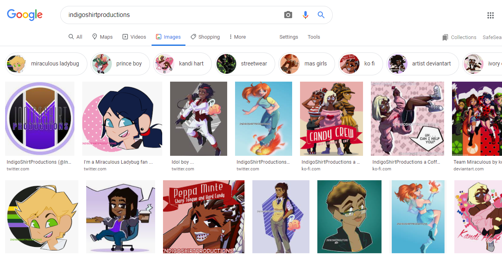Select the All results tab
The width and height of the screenshot is (502, 254).
[x=75, y=37]
